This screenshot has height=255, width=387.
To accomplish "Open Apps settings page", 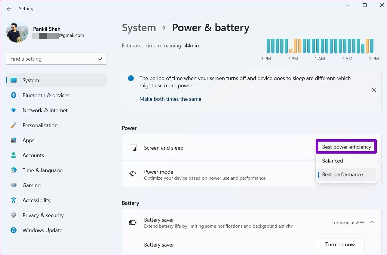I will [x=56, y=140].
